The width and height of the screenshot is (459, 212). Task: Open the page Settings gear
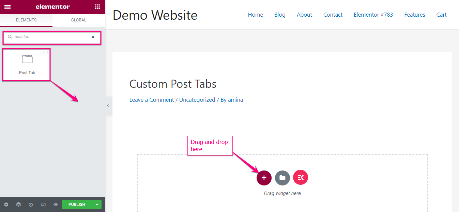click(6, 204)
